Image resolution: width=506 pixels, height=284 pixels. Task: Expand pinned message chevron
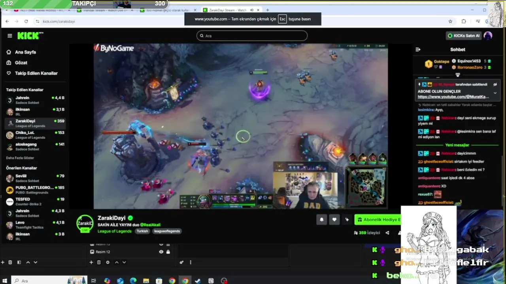coord(495,93)
